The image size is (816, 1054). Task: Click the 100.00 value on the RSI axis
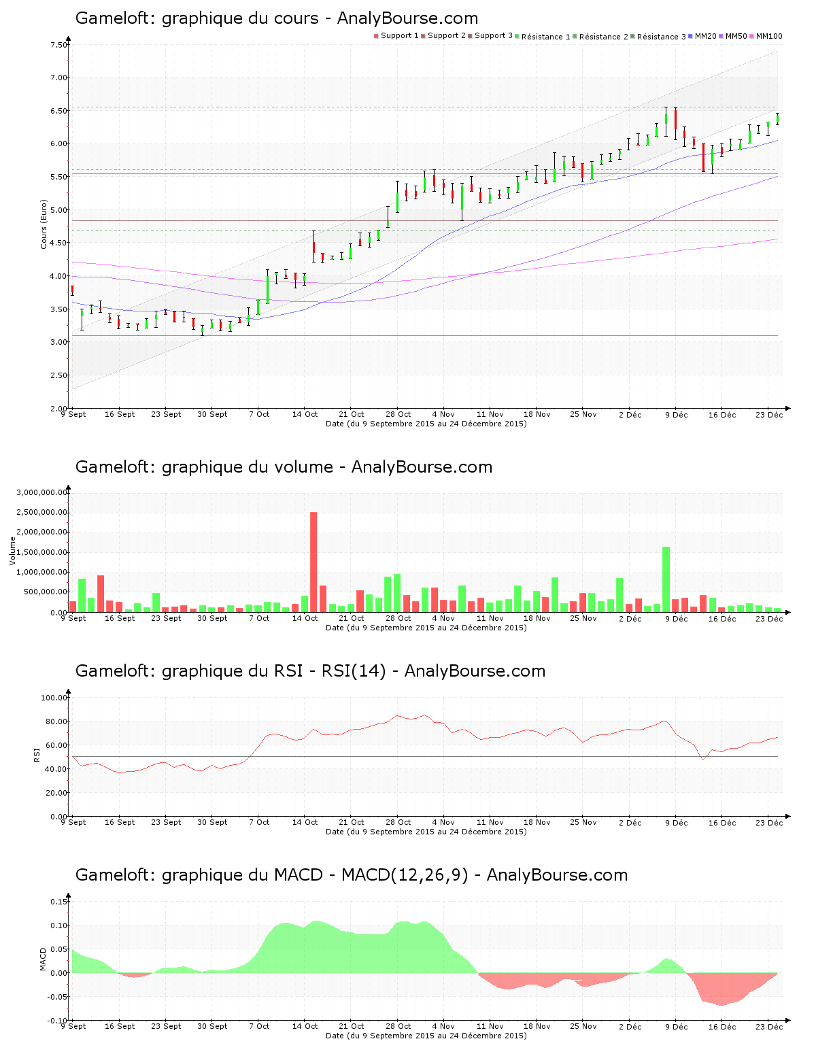(x=54, y=698)
